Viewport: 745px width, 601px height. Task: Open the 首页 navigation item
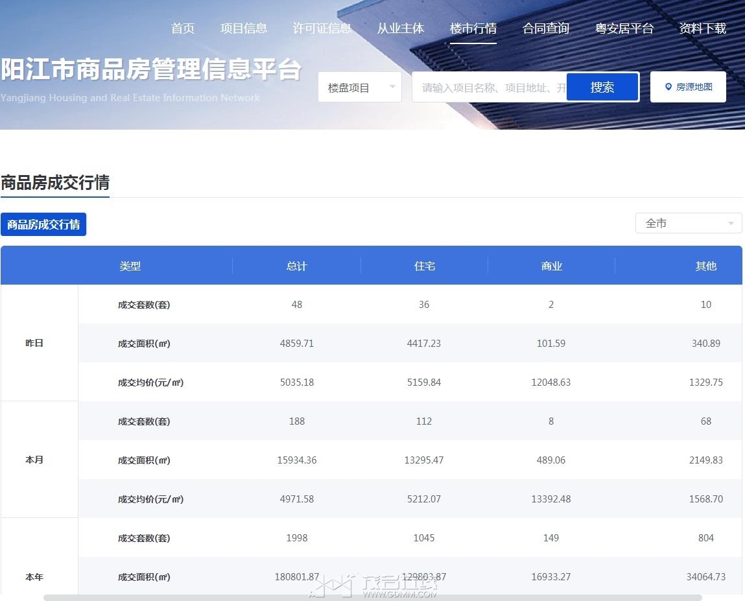(x=183, y=29)
